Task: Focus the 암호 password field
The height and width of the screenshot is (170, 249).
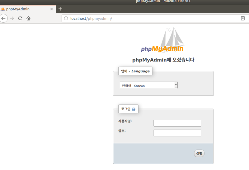Action: (177, 133)
